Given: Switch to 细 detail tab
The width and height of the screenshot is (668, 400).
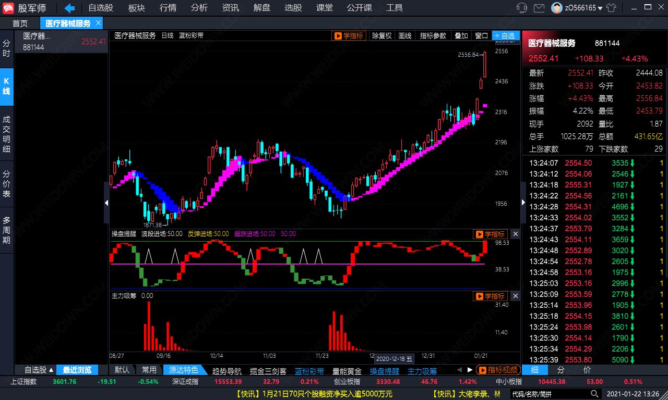Looking at the screenshot, I should coord(535,370).
